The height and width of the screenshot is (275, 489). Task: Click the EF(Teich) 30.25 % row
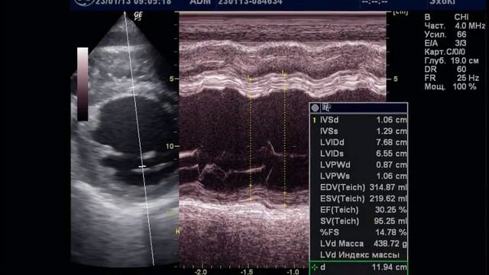(358, 210)
